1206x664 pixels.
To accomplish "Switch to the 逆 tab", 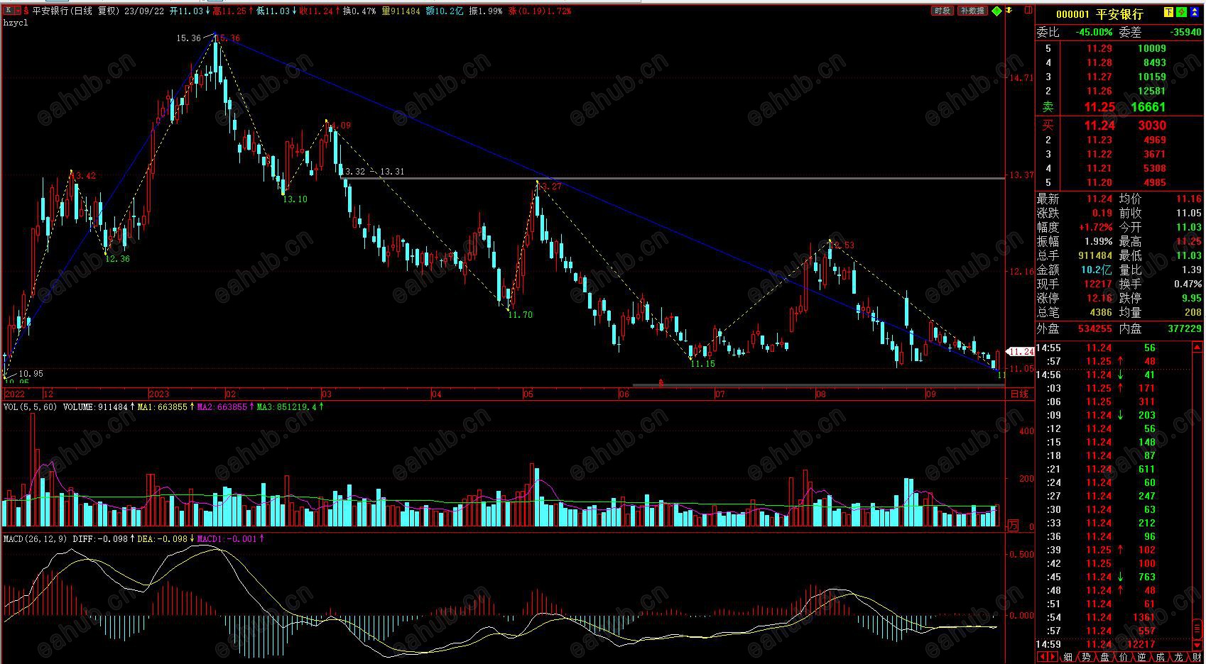I will [1142, 658].
